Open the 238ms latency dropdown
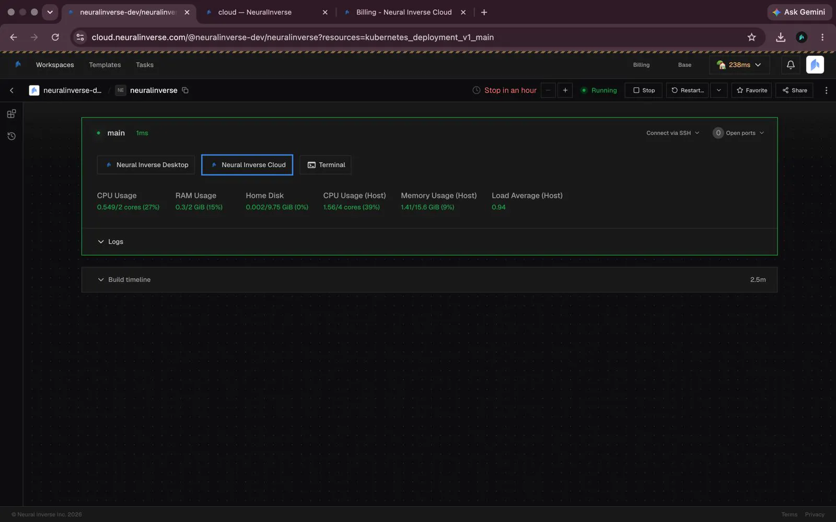Image resolution: width=836 pixels, height=522 pixels. pyautogui.click(x=739, y=65)
